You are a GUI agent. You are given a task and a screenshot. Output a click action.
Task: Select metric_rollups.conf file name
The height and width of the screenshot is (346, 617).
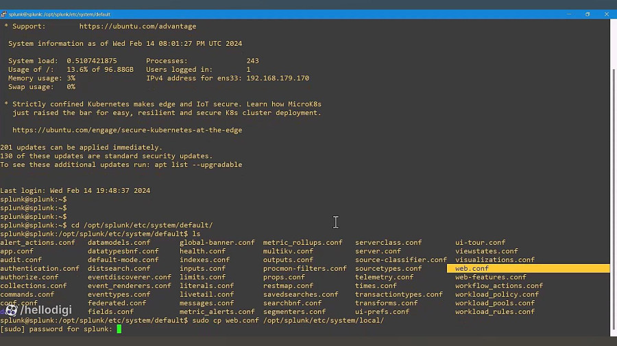pos(302,243)
